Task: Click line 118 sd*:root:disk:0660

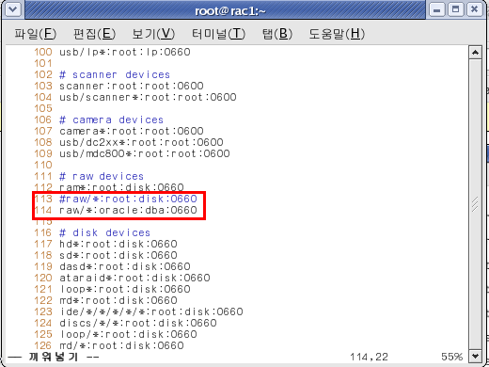Action: pos(118,255)
